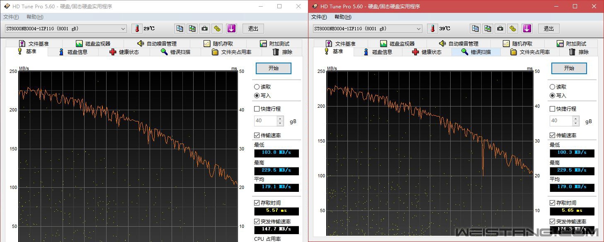Click 退出 button in left window
This screenshot has width=604, height=242.
click(x=253, y=29)
